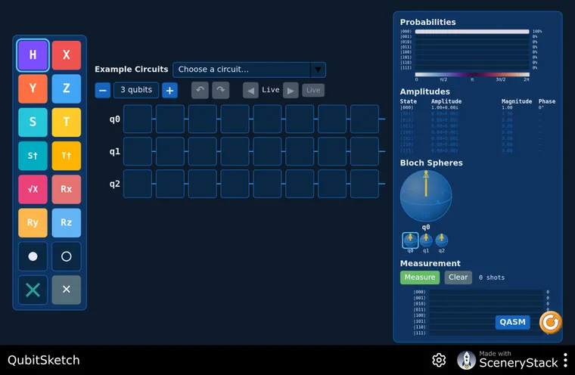Click the gray Live button
575x375 pixels.
(x=313, y=90)
